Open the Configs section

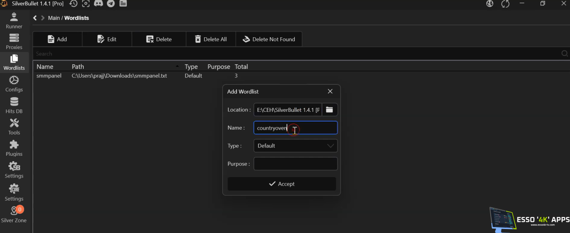click(x=14, y=83)
